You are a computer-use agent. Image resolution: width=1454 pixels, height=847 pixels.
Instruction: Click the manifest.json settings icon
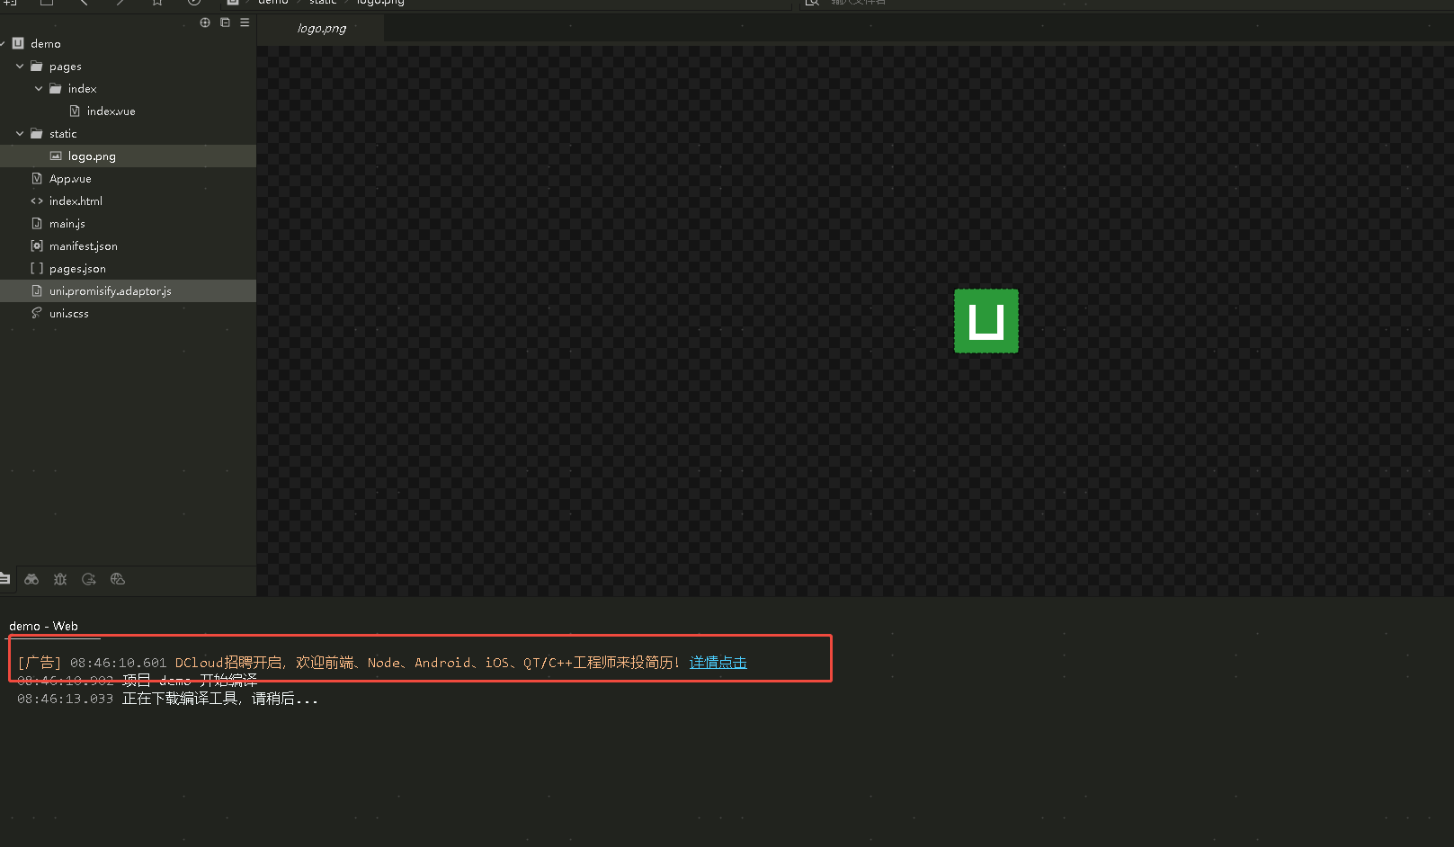(37, 245)
